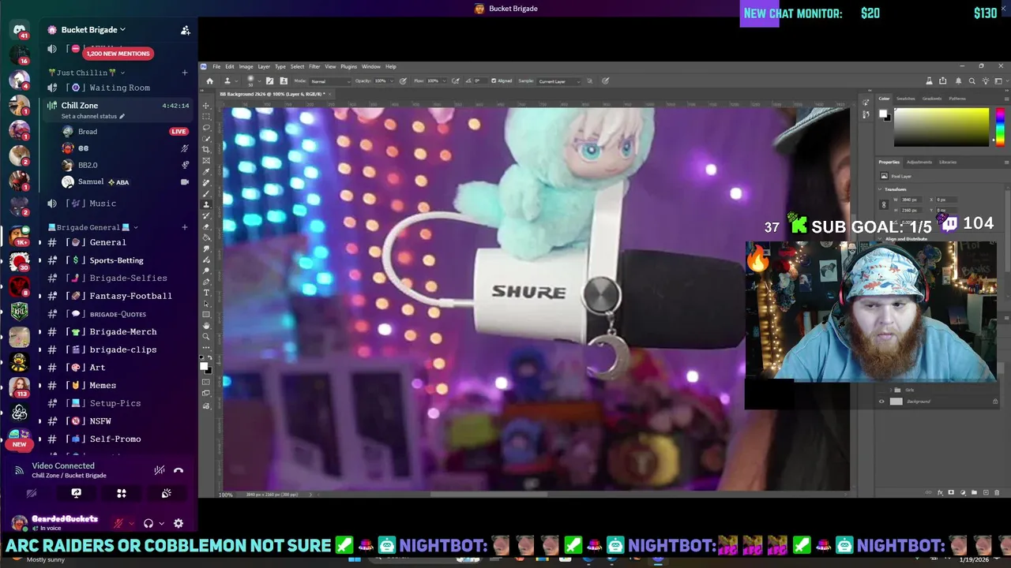Select the Path Selection arrow tool
Image resolution: width=1011 pixels, height=568 pixels.
[206, 304]
